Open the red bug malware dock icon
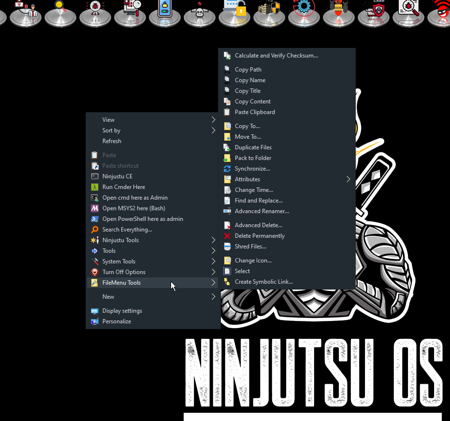This screenshot has height=421, width=450. tap(95, 13)
